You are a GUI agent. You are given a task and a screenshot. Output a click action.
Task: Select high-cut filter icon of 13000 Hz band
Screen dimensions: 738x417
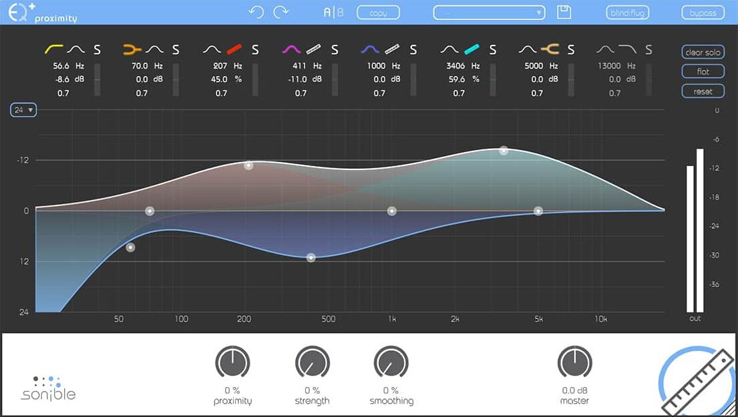(627, 49)
